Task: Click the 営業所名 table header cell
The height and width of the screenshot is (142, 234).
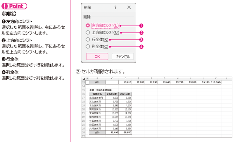Action: [x=97, y=94]
